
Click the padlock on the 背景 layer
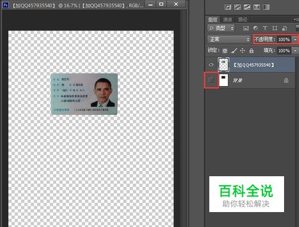(286, 80)
